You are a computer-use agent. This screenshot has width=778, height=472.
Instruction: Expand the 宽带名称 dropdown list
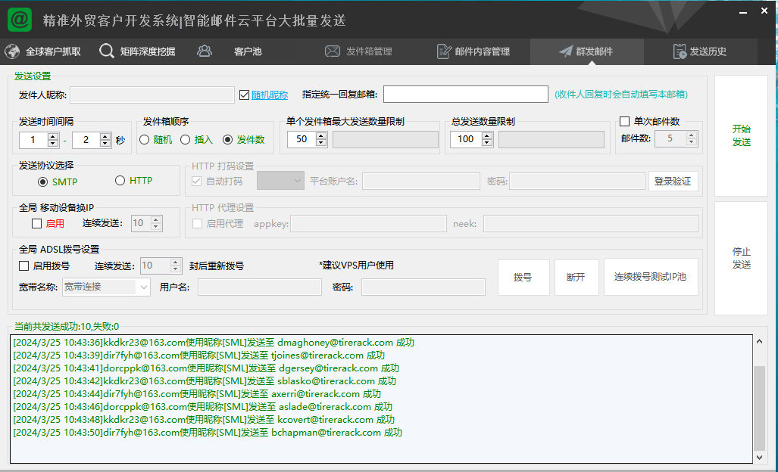click(144, 287)
